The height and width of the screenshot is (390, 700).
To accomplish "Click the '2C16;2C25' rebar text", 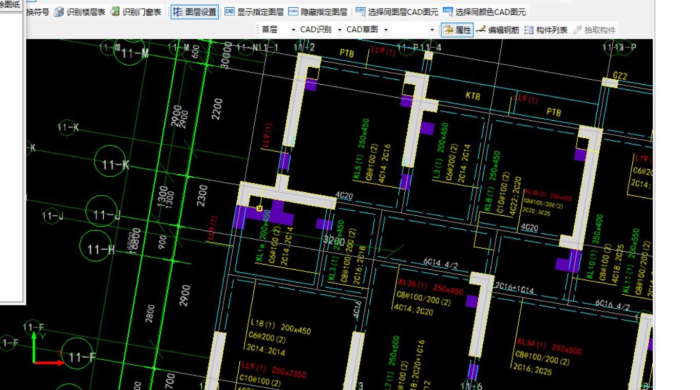I will tap(534, 370).
